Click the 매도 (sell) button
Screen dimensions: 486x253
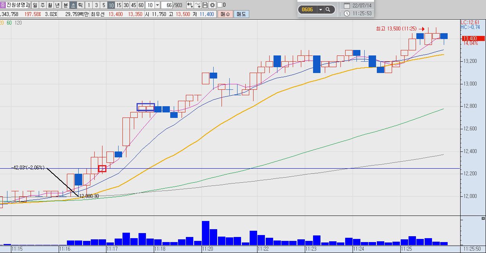pyautogui.click(x=241, y=14)
